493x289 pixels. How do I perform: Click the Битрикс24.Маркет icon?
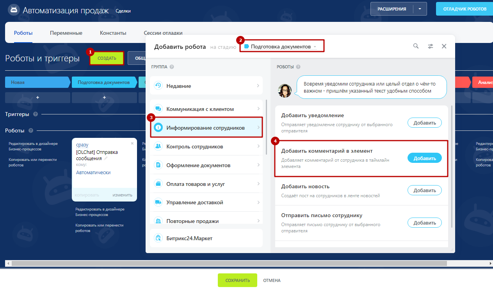point(158,238)
